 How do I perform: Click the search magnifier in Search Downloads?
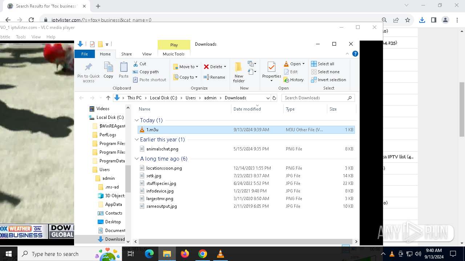(x=349, y=98)
